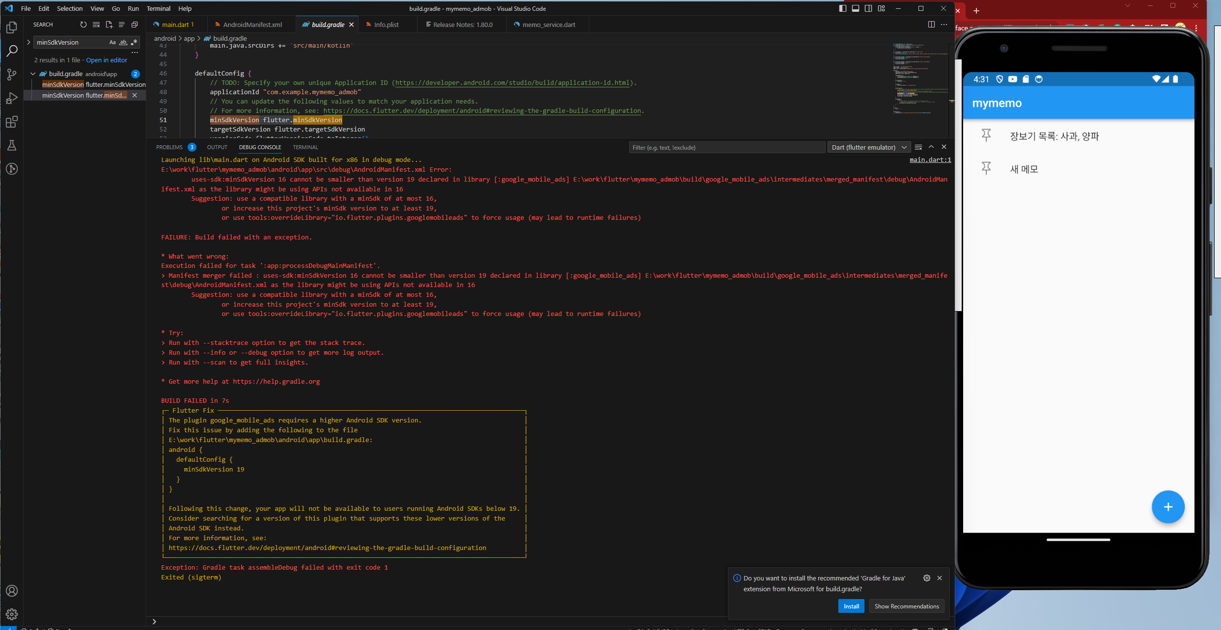Open the Release Notes: 1.80.0 tab
This screenshot has width=1221, height=630.
click(x=462, y=25)
